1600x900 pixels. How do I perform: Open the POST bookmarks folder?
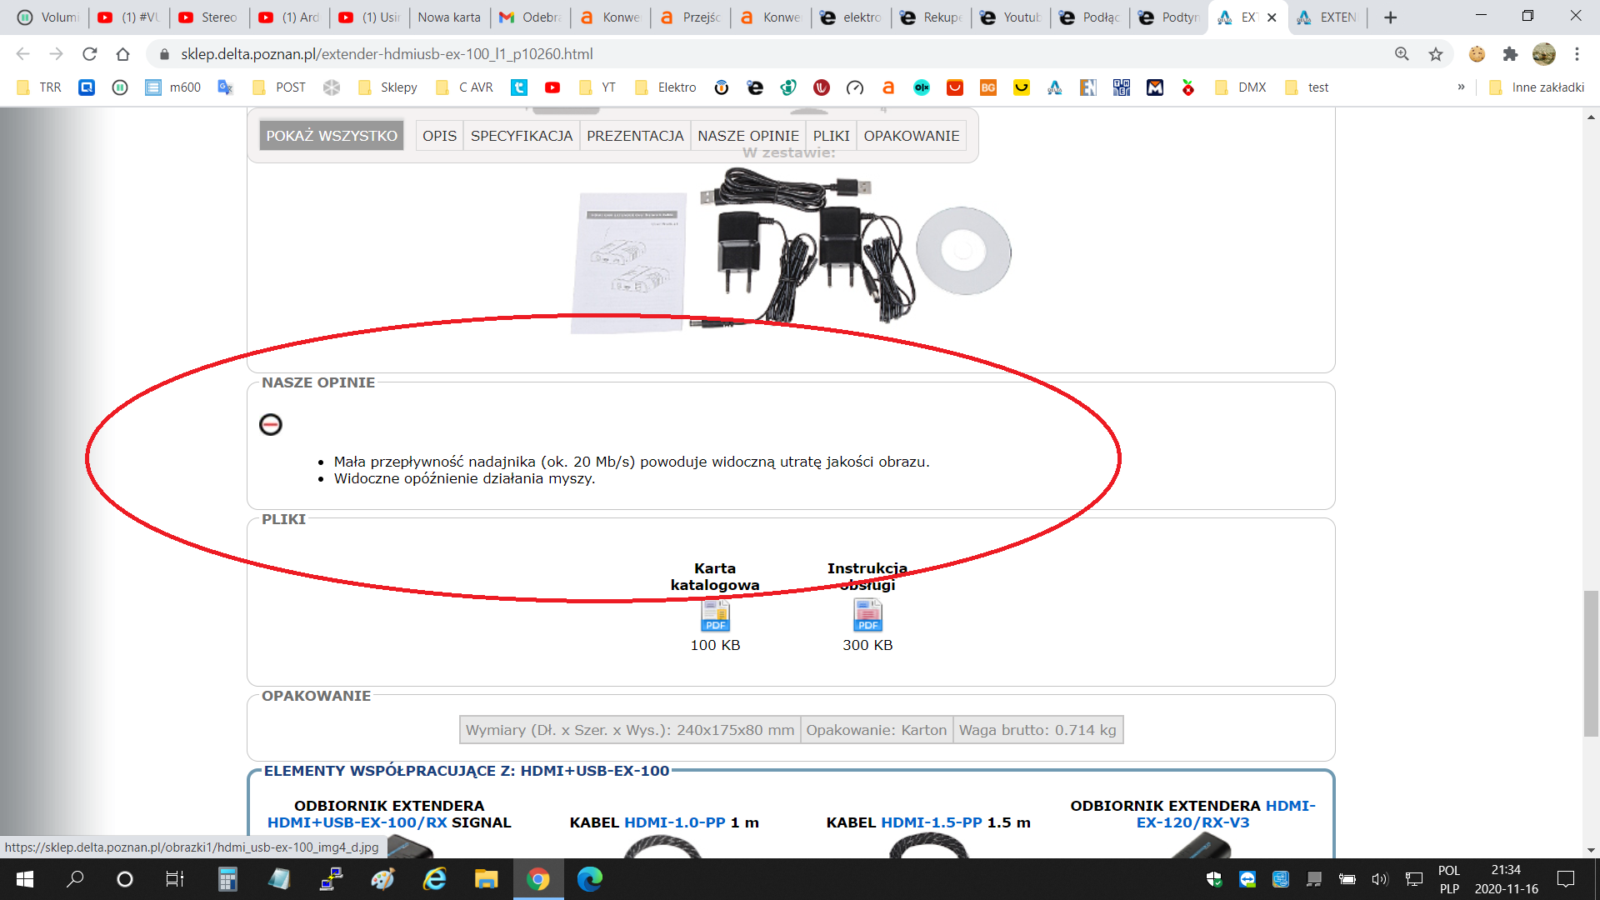(279, 87)
